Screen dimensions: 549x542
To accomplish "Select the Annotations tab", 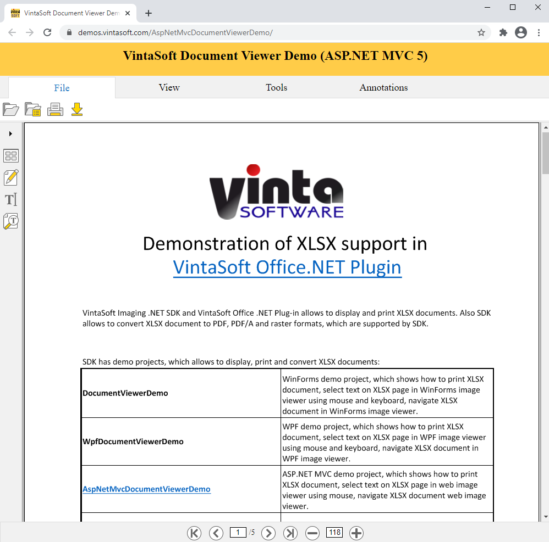I will click(x=383, y=87).
